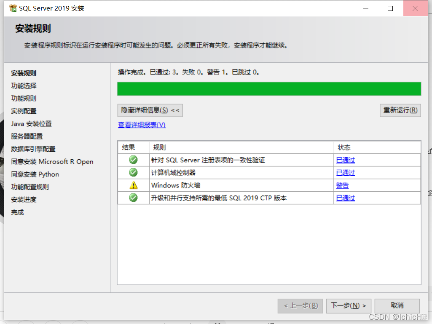Click green check icon for 注册表项的一致性验证 row
This screenshot has width=432, height=324.
tap(133, 160)
